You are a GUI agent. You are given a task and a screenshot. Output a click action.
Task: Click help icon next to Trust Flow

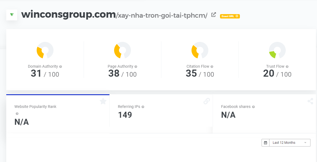[287, 67]
